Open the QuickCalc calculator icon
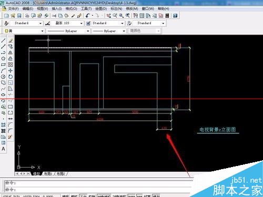263x197 pixels. pos(167,16)
